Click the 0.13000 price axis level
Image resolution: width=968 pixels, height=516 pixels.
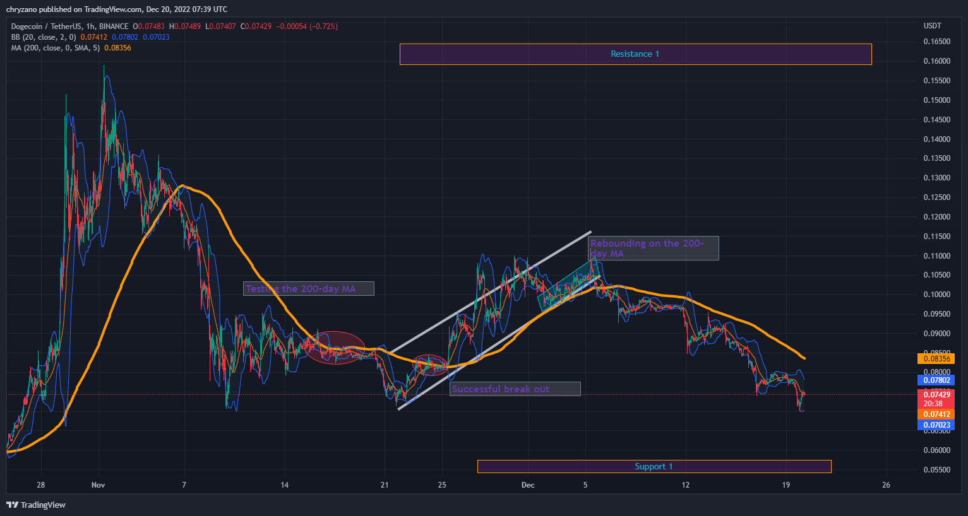tap(936, 178)
